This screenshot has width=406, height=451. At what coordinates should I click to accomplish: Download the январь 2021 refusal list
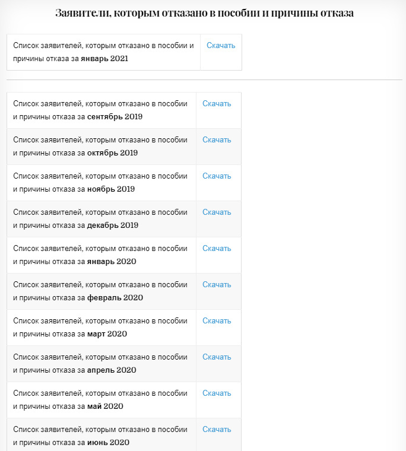[x=221, y=46]
